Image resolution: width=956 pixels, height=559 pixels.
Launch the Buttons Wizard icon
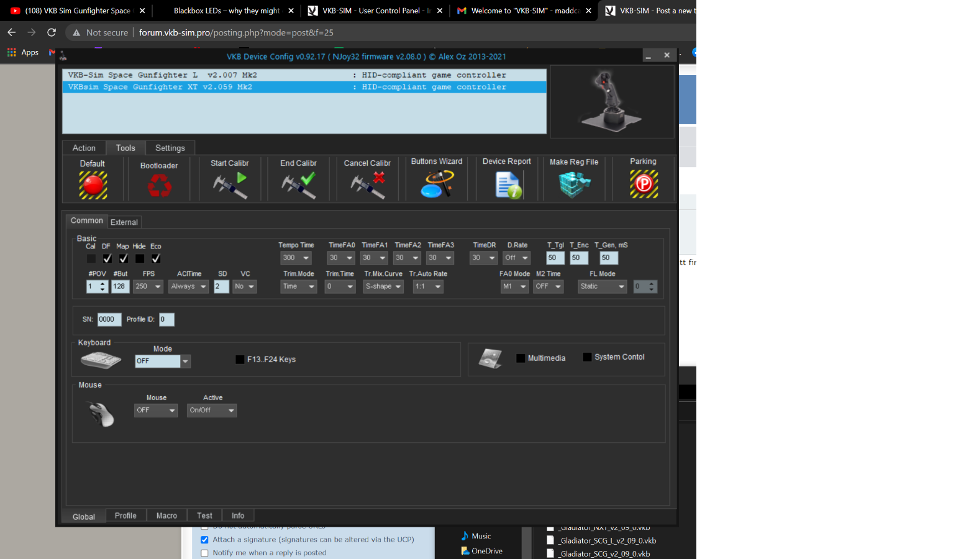437,184
